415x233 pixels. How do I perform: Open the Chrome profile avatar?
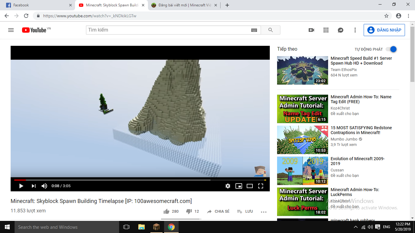(399, 16)
